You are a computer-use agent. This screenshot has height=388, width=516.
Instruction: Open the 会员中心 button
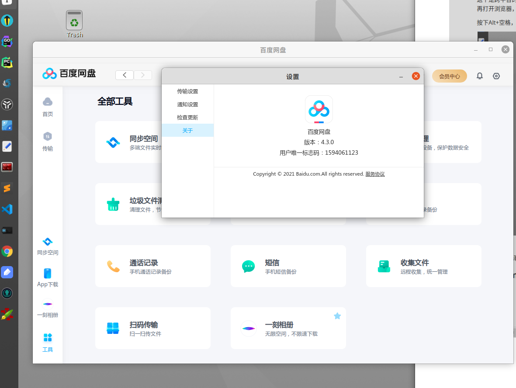449,76
